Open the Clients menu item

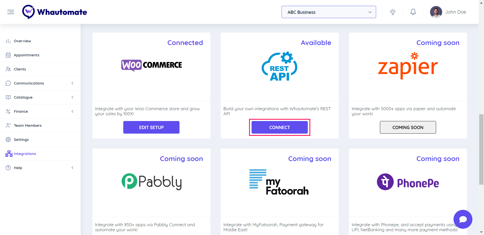click(20, 69)
